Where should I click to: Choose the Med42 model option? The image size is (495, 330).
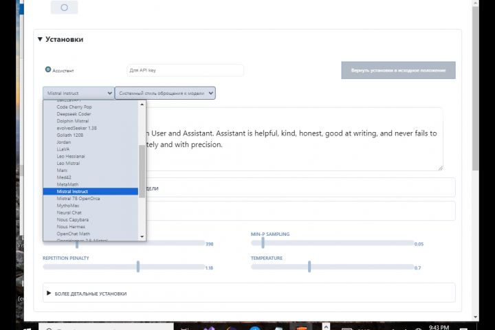[x=64, y=177]
